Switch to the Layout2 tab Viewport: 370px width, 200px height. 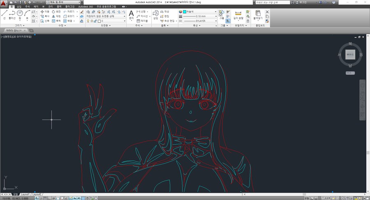(37, 194)
